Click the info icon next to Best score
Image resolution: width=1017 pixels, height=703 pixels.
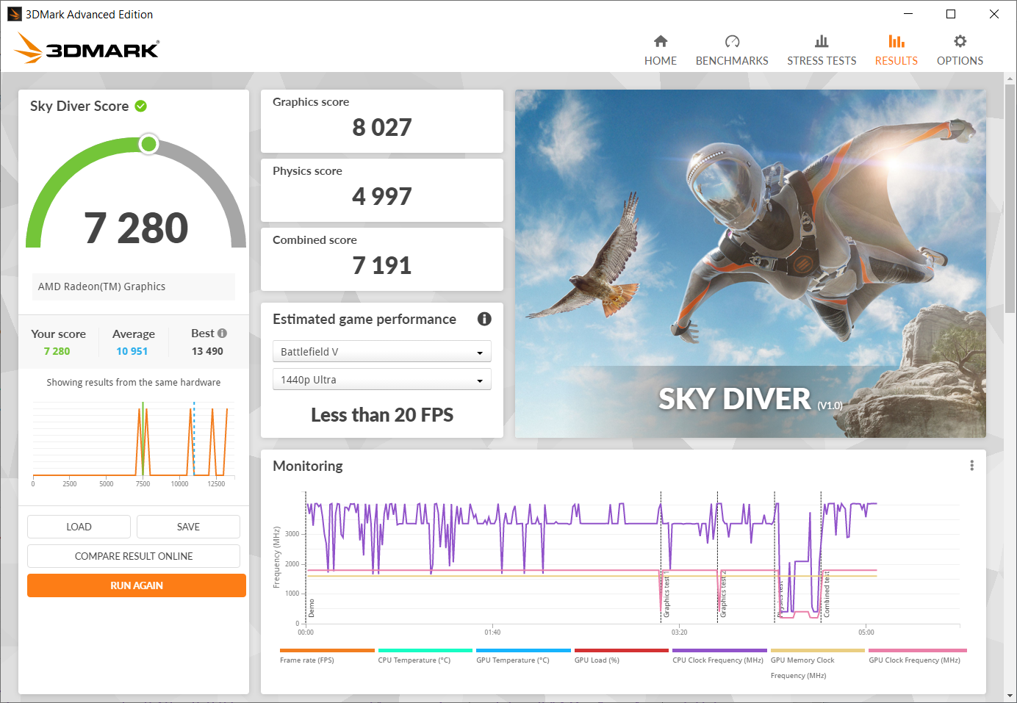coord(222,334)
